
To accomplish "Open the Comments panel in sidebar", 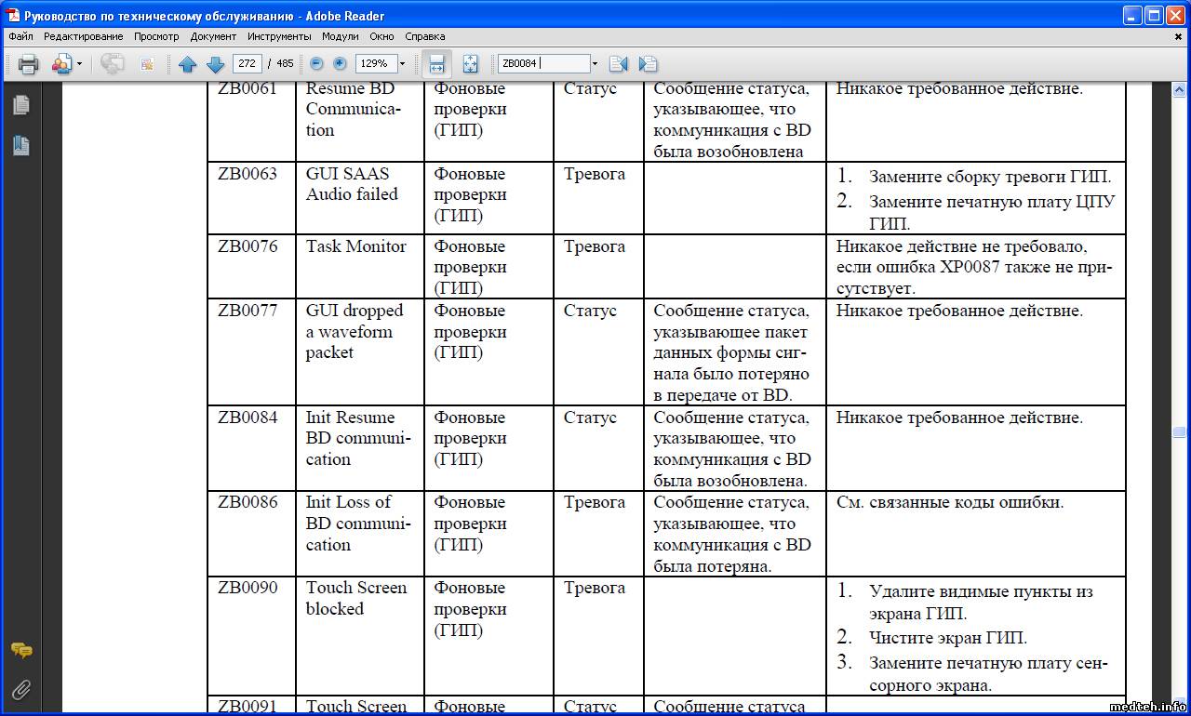I will 21,650.
